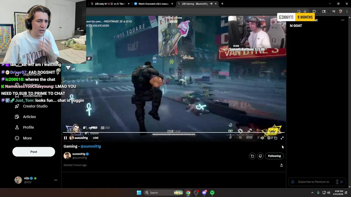Click the media control icon in Chrome toolbar

coord(334,11)
